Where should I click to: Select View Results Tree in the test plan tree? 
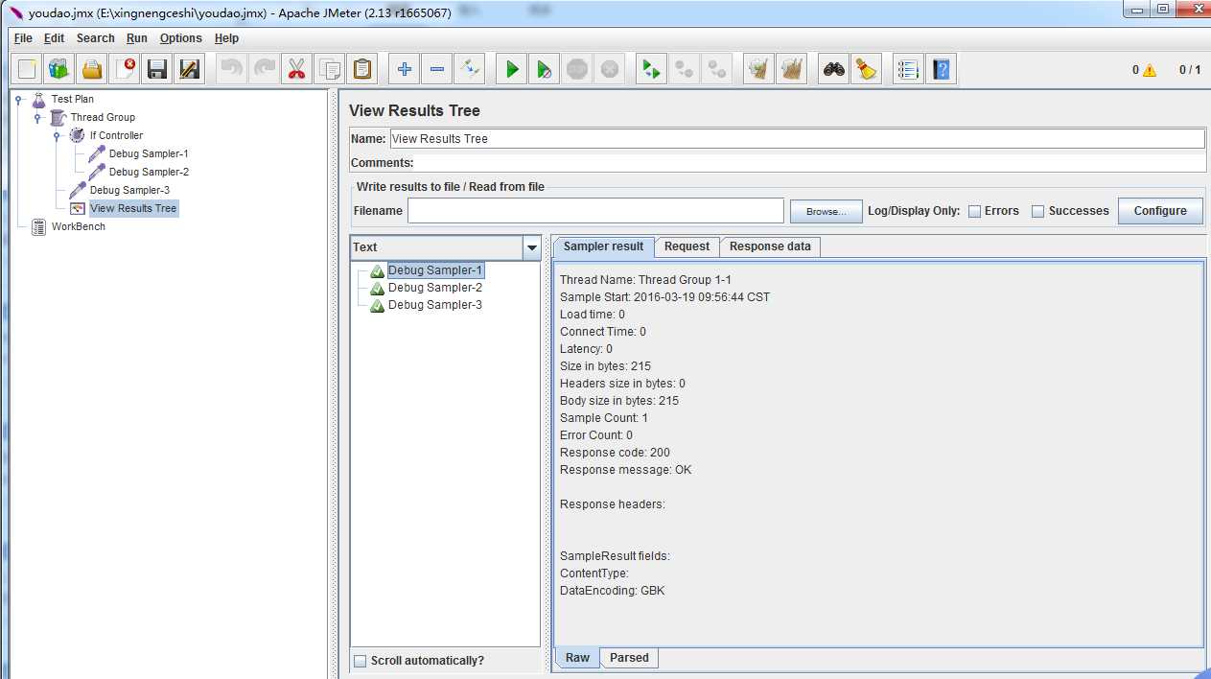tap(132, 208)
